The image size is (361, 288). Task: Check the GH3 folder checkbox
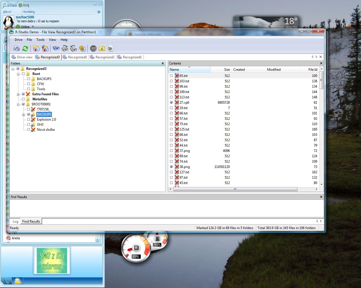28,125
